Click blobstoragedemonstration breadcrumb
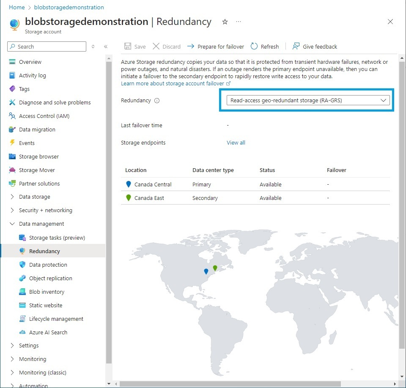Viewport: 406px width, 388px height. [x=69, y=7]
